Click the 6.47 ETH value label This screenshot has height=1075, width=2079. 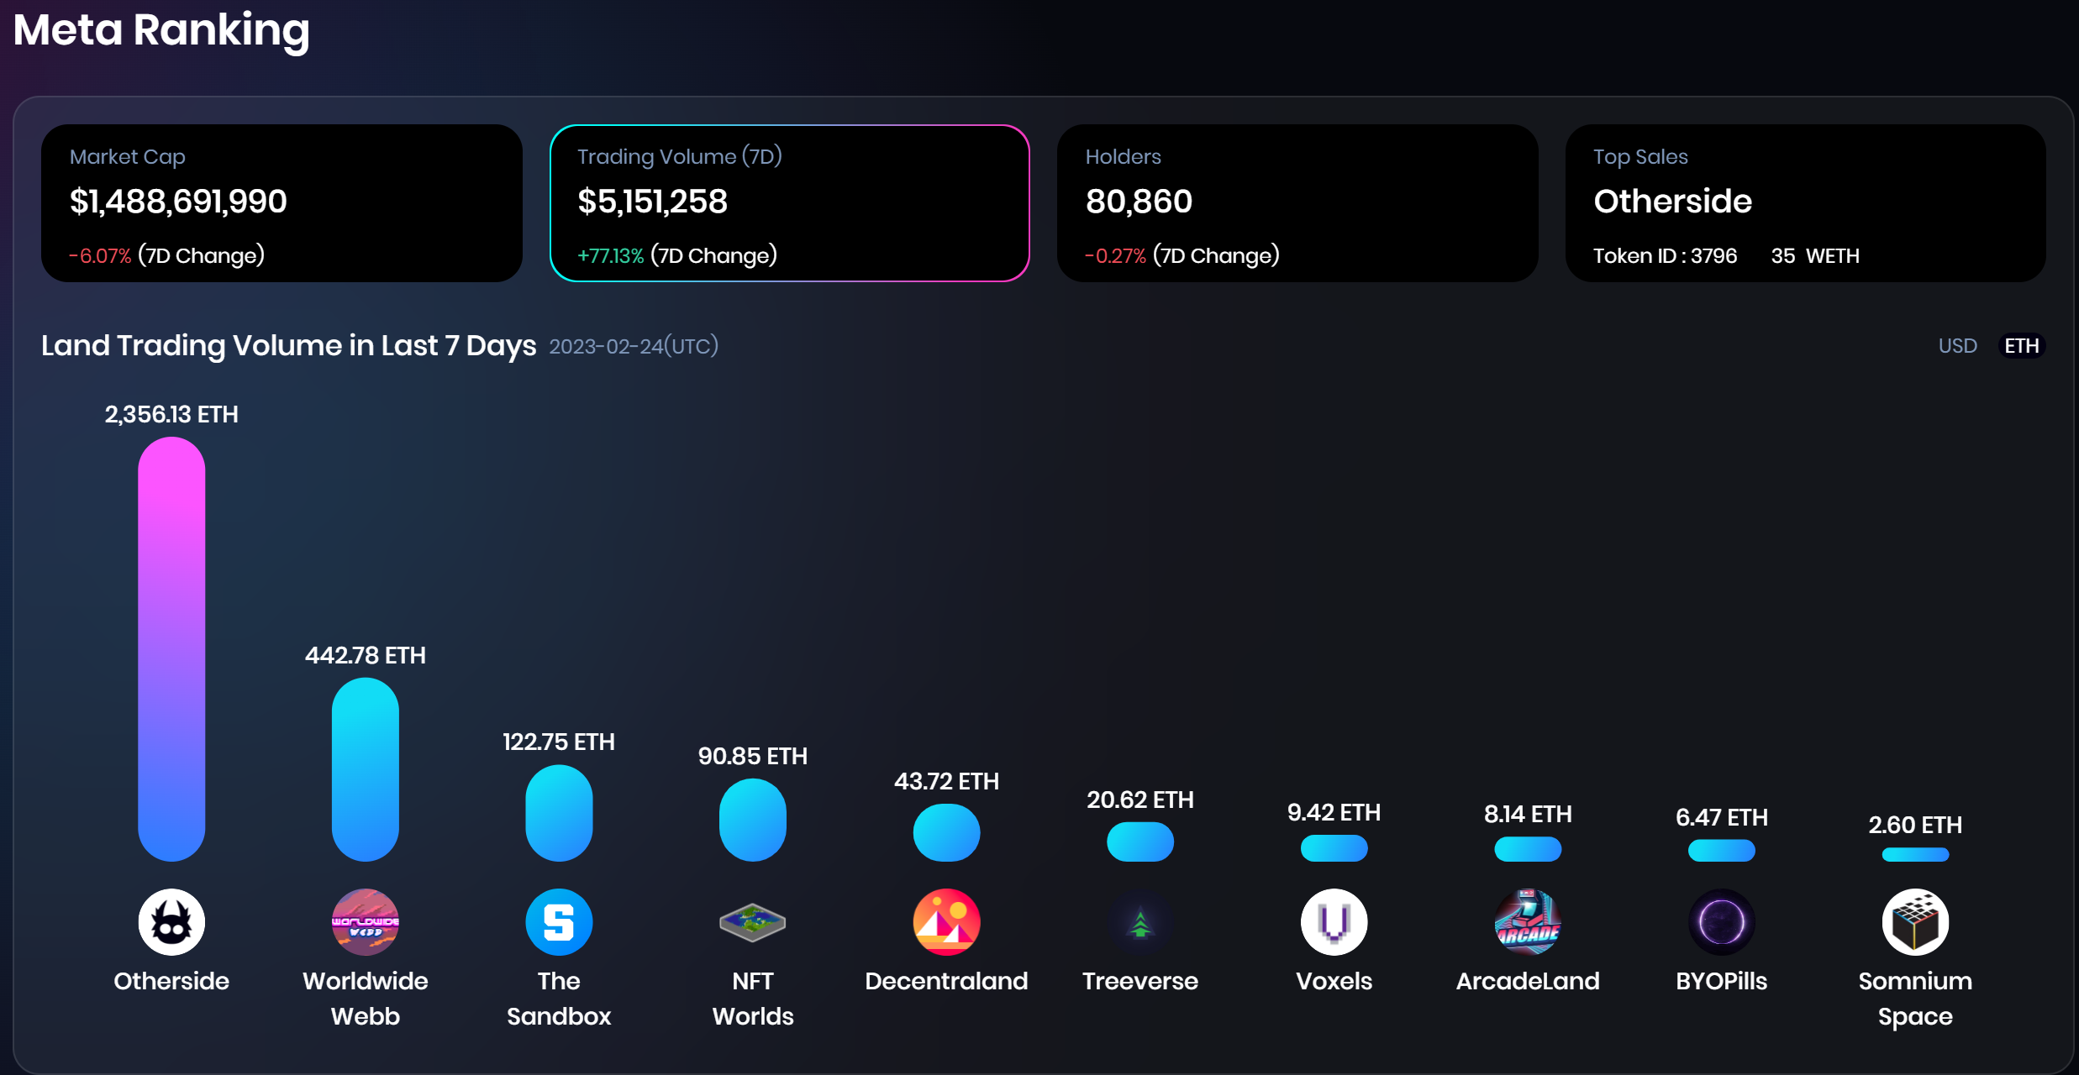click(x=1721, y=817)
